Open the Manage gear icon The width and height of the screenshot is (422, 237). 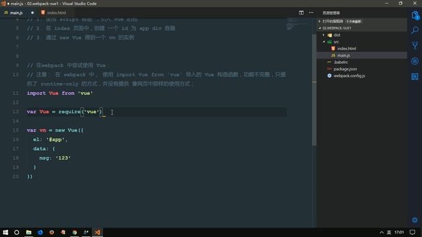[415, 220]
